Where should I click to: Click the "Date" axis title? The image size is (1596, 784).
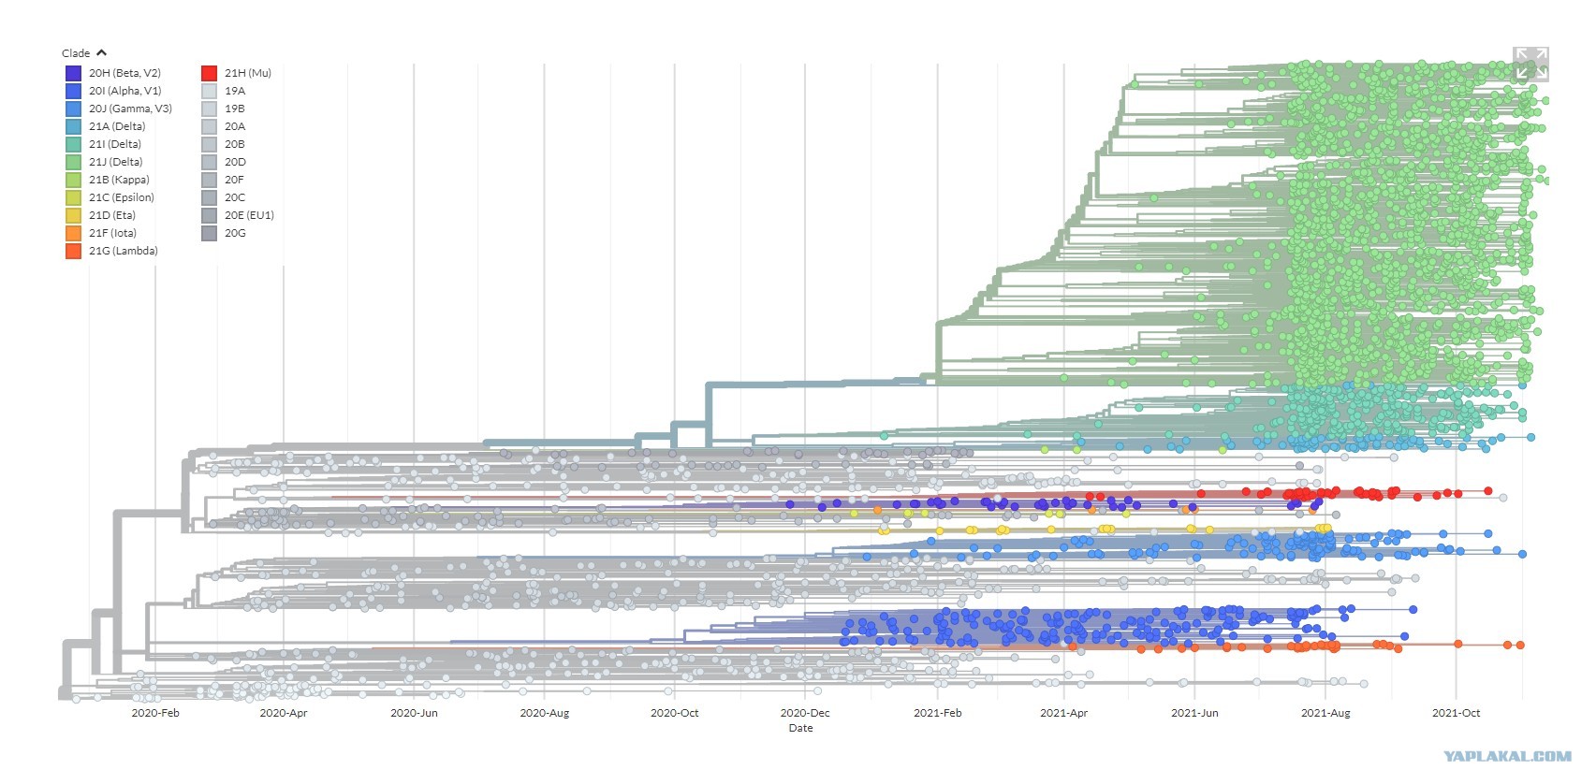pyautogui.click(x=801, y=728)
